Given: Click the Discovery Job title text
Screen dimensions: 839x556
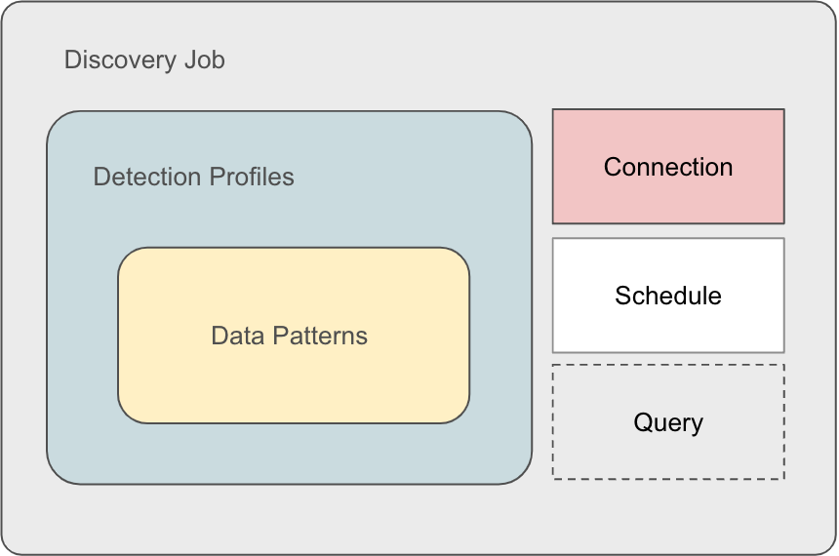Looking at the screenshot, I should (x=144, y=60).
